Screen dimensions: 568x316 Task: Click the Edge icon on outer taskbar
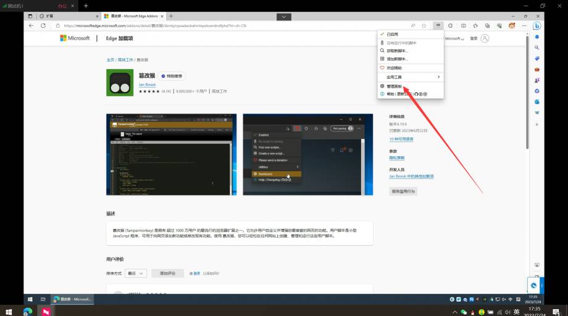click(28, 311)
